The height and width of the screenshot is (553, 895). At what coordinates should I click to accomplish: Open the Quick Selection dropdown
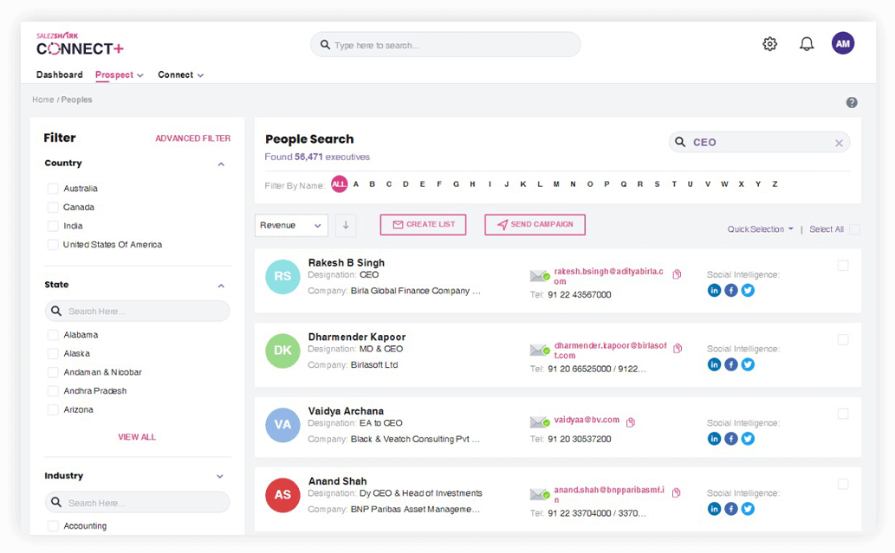(761, 229)
